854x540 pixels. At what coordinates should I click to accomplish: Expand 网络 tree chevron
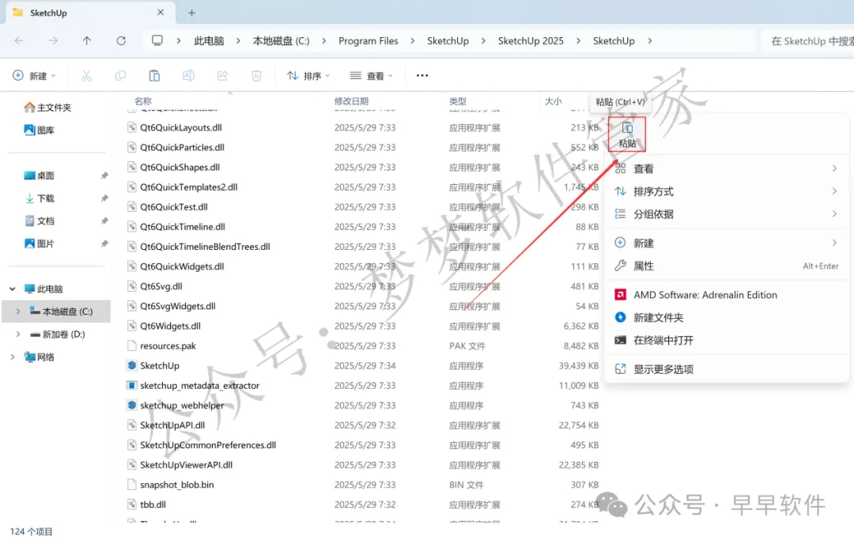coord(13,357)
